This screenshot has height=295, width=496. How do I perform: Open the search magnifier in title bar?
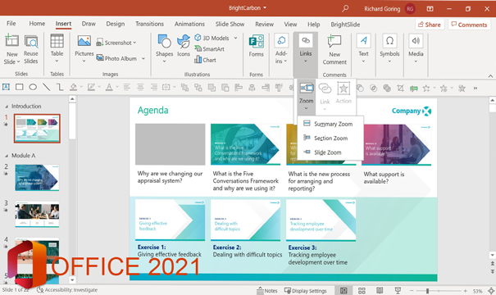345,8
